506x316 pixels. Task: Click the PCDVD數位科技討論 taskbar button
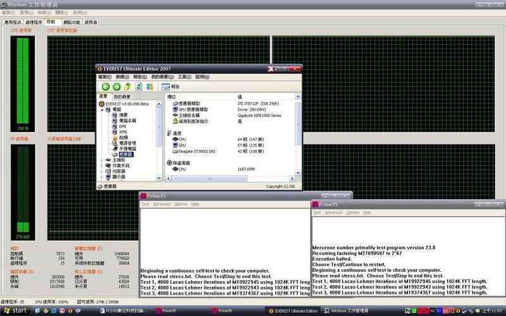click(123, 311)
